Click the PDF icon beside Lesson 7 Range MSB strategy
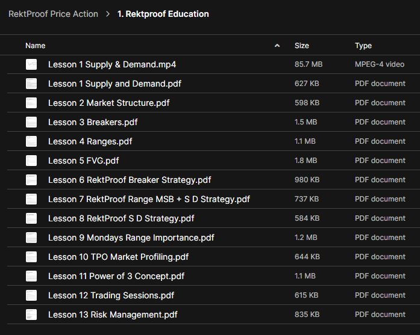Screen dimensions: 420x335 point(31,199)
